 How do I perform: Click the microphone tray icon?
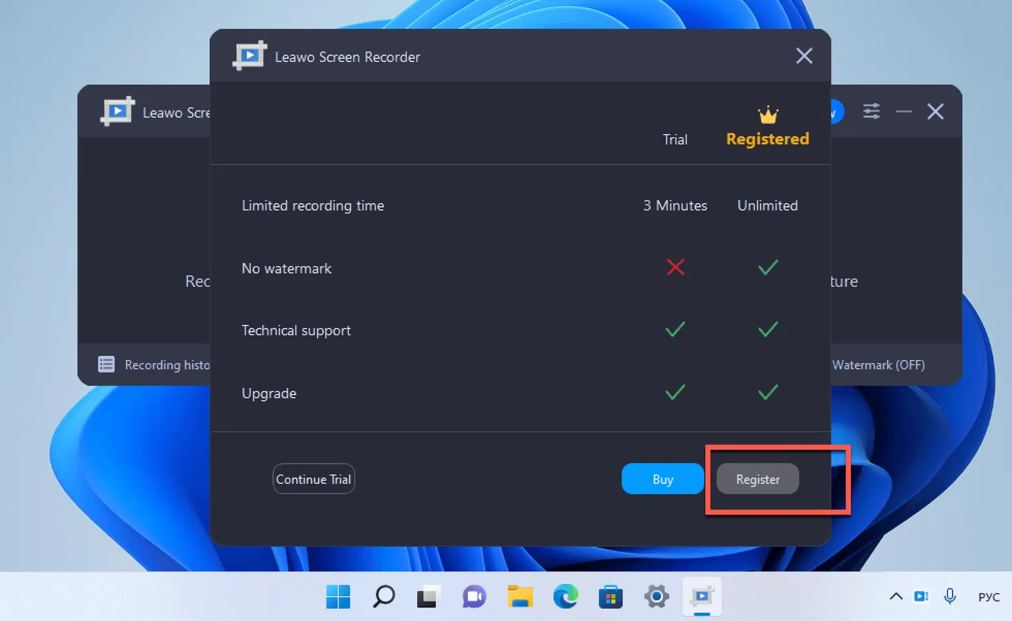click(x=950, y=596)
